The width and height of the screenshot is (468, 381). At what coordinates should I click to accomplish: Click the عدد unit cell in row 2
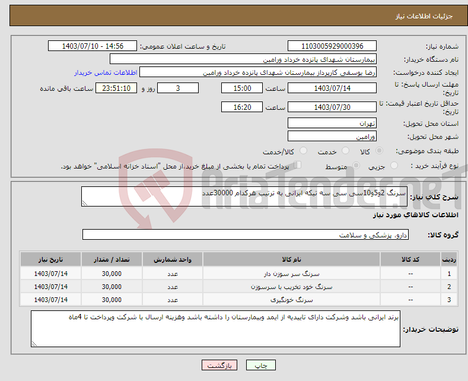pyautogui.click(x=173, y=287)
